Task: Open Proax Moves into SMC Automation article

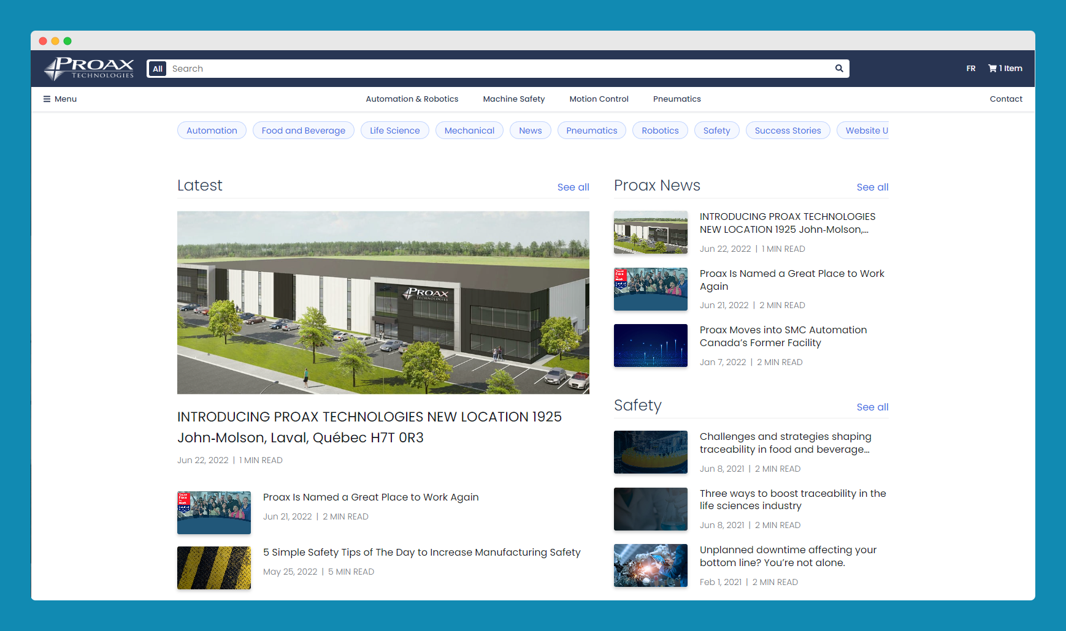Action: click(783, 336)
